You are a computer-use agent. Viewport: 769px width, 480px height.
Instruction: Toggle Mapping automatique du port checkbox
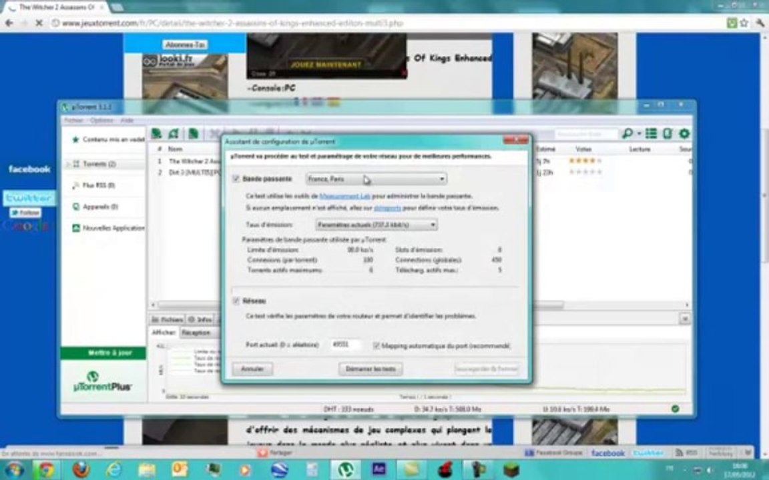pyautogui.click(x=376, y=346)
